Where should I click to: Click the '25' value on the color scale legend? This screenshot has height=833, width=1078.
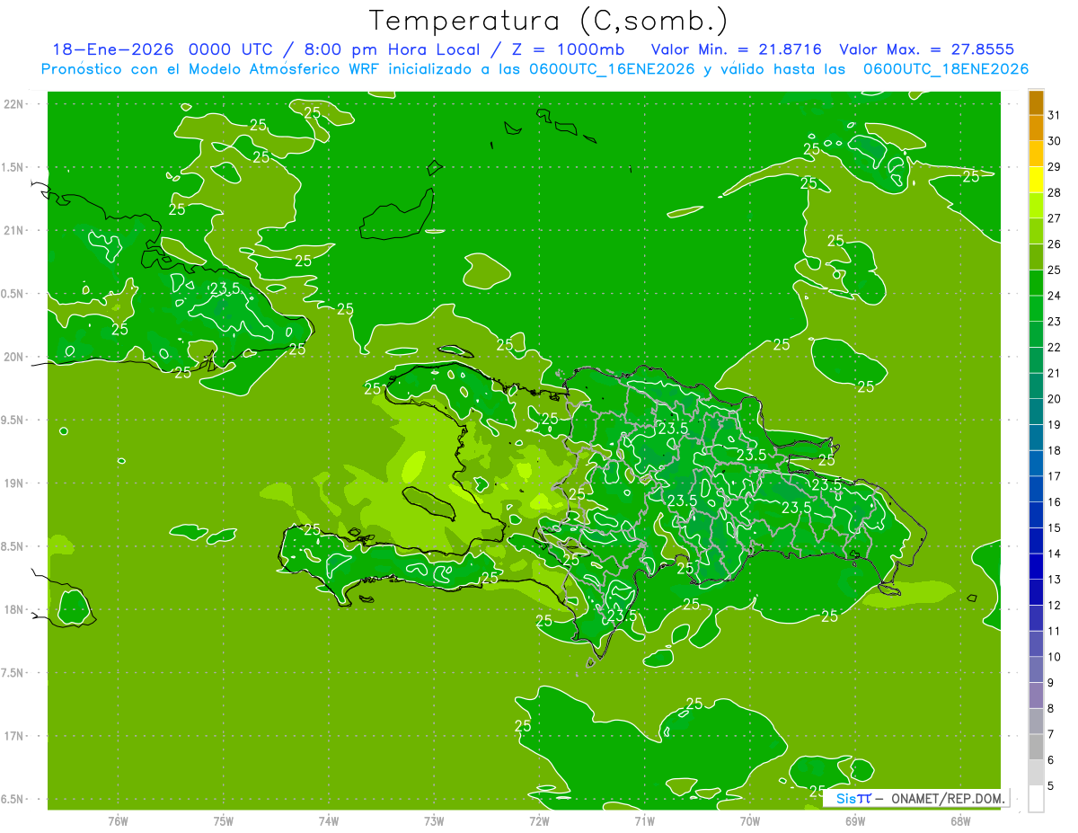pos(1055,270)
